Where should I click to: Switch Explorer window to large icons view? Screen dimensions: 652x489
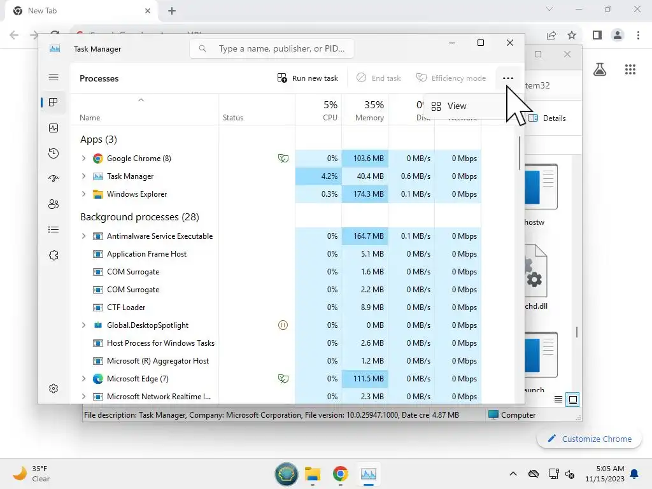click(572, 400)
